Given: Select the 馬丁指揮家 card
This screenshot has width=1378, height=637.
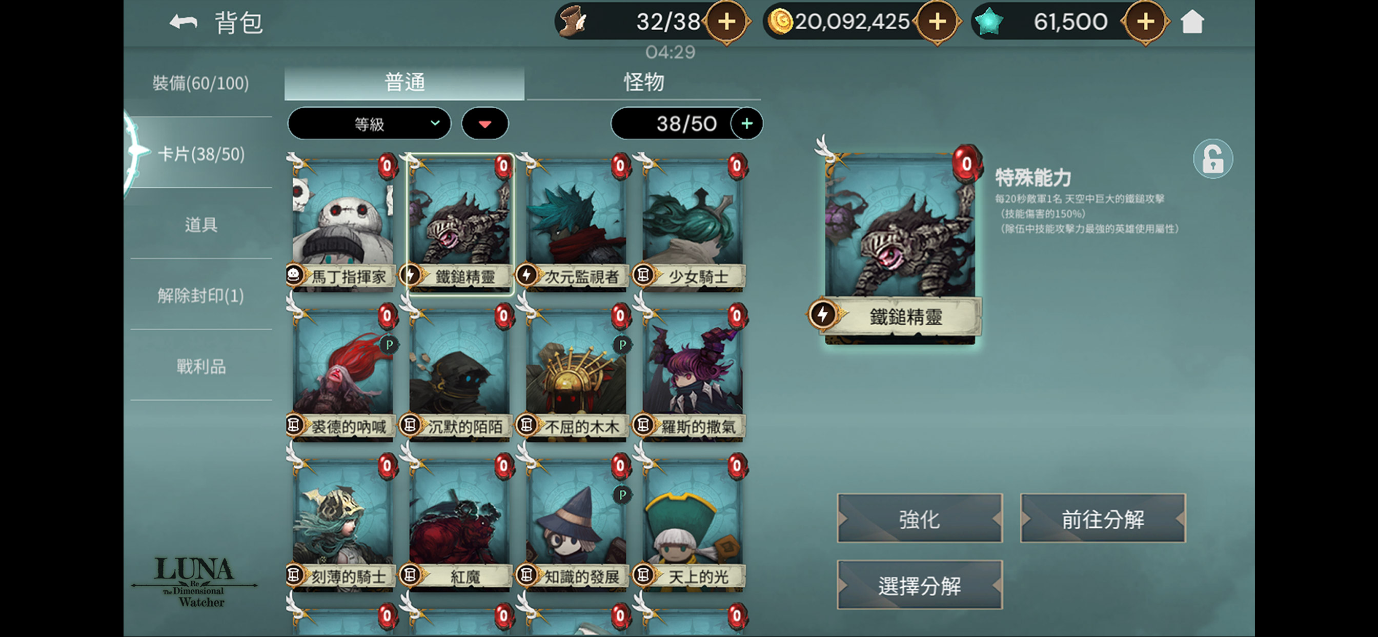Looking at the screenshot, I should (x=342, y=223).
